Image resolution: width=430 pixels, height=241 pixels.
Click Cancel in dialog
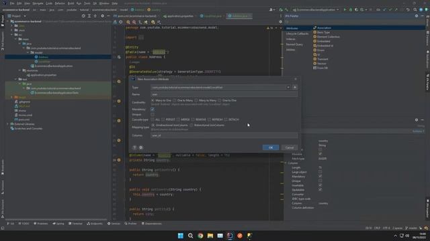point(290,147)
